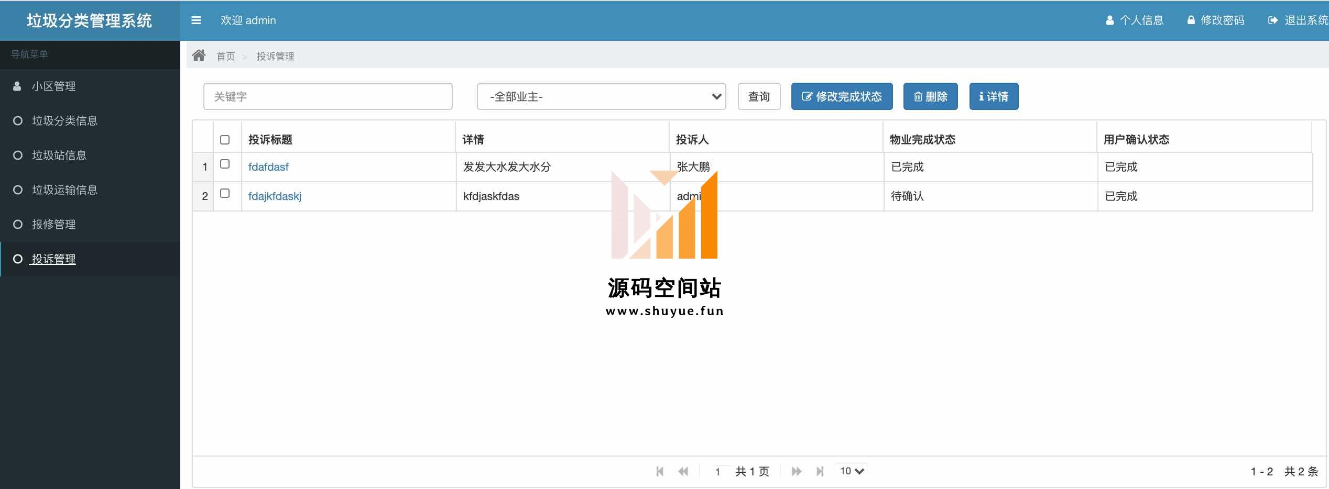The height and width of the screenshot is (489, 1329).
Task: Open 修改密码 lock option
Action: point(1215,20)
